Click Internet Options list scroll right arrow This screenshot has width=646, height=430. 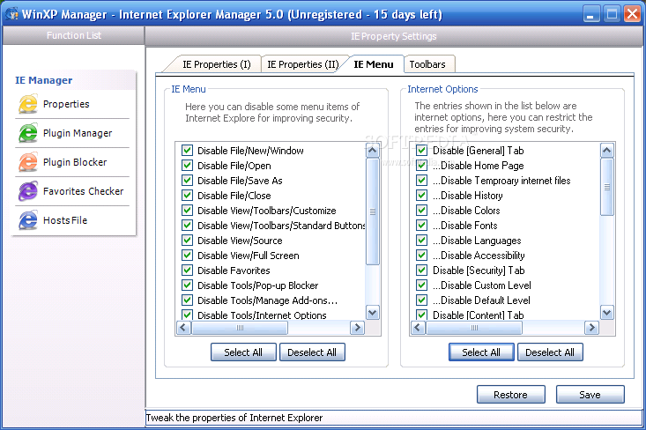pos(591,328)
